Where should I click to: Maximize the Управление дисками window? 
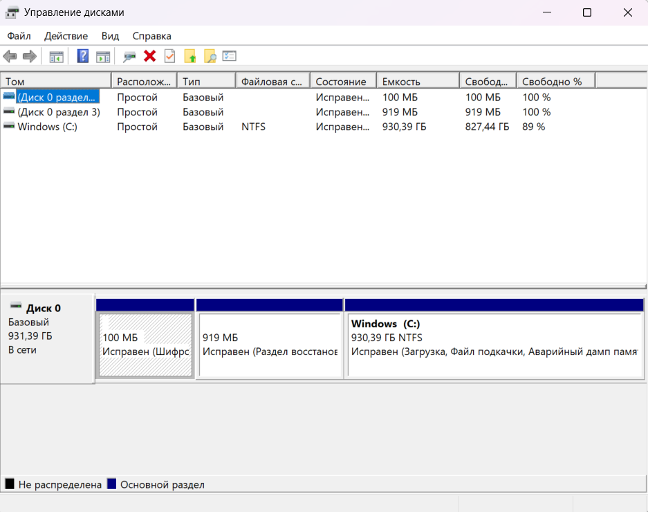[587, 12]
